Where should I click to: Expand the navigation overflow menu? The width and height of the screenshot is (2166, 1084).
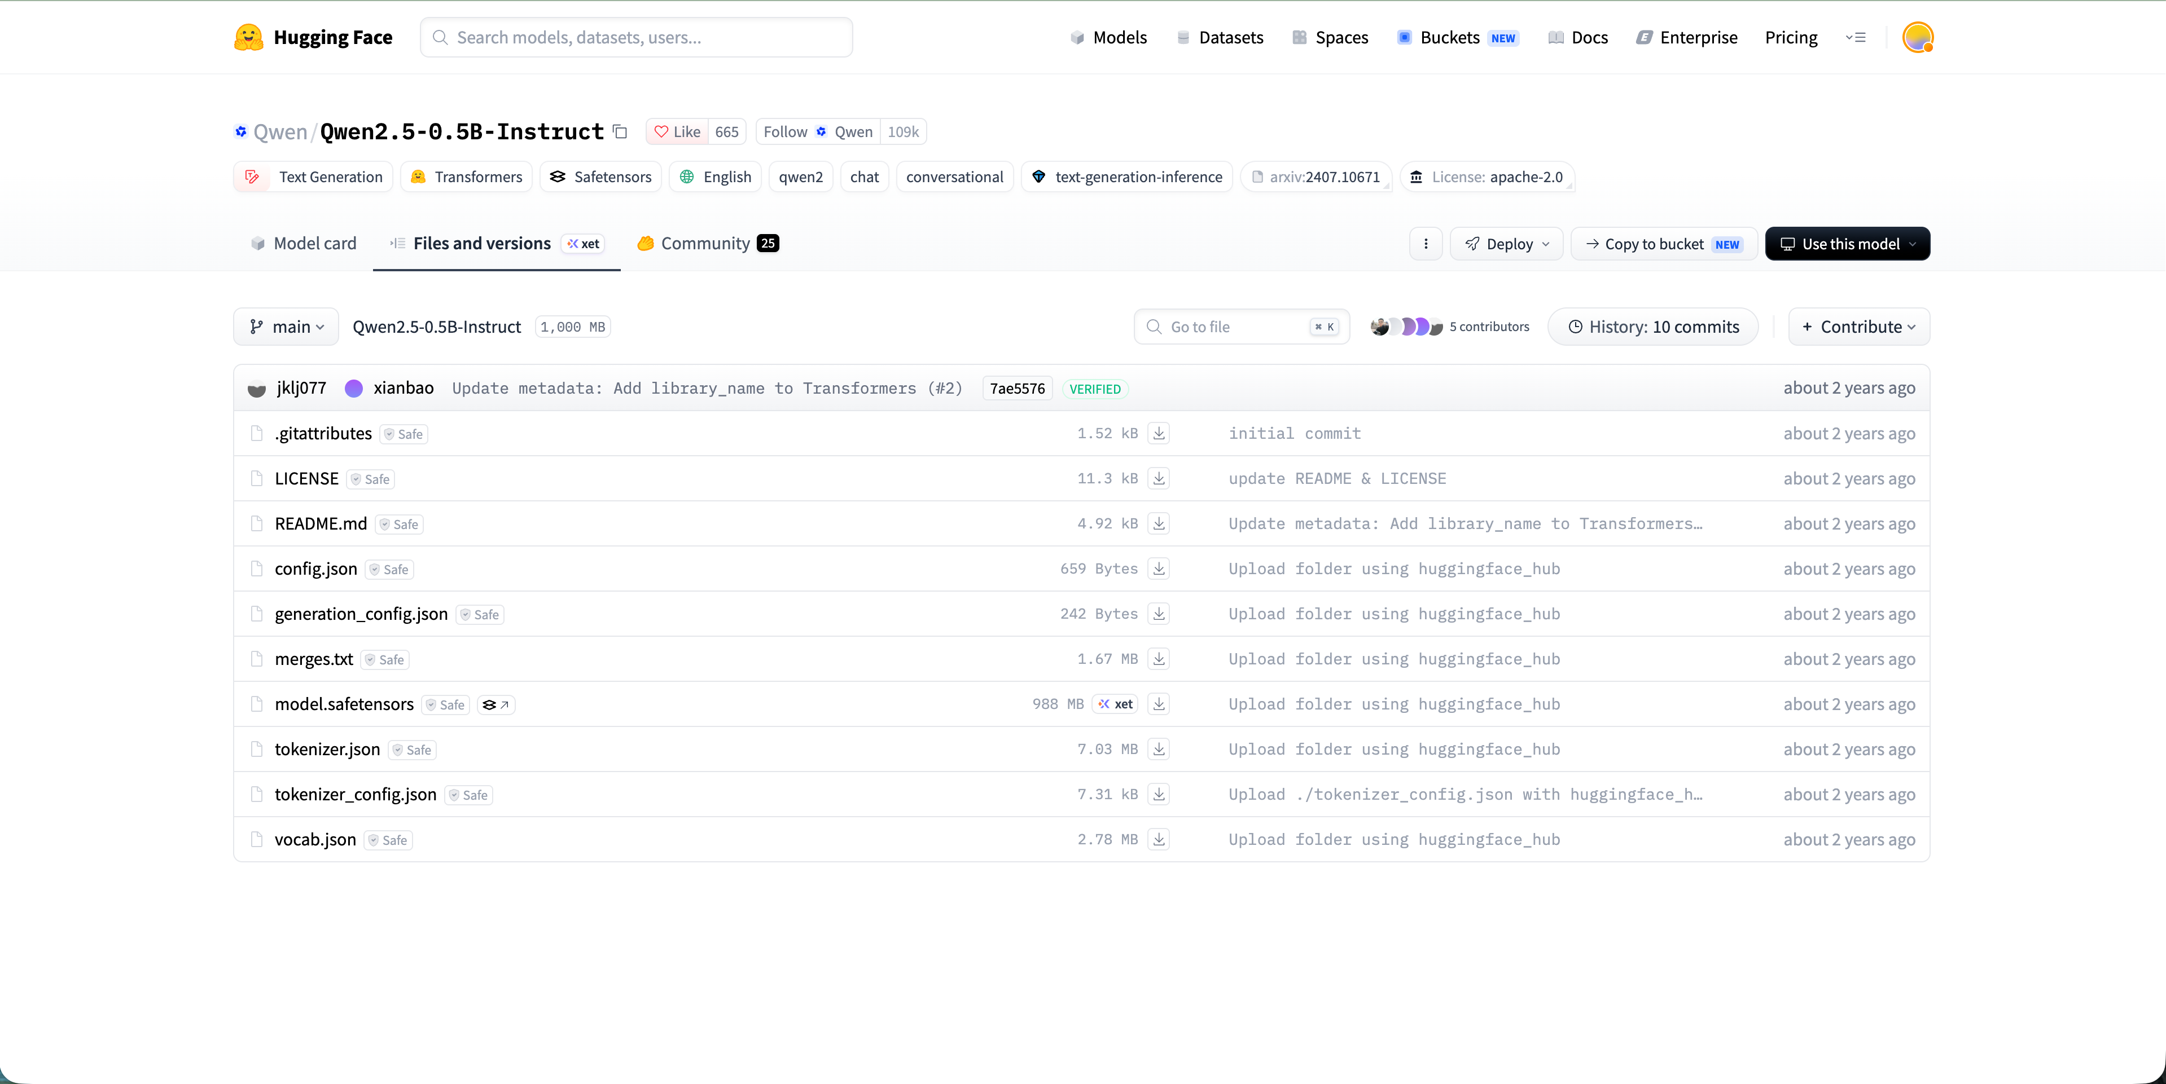1855,37
